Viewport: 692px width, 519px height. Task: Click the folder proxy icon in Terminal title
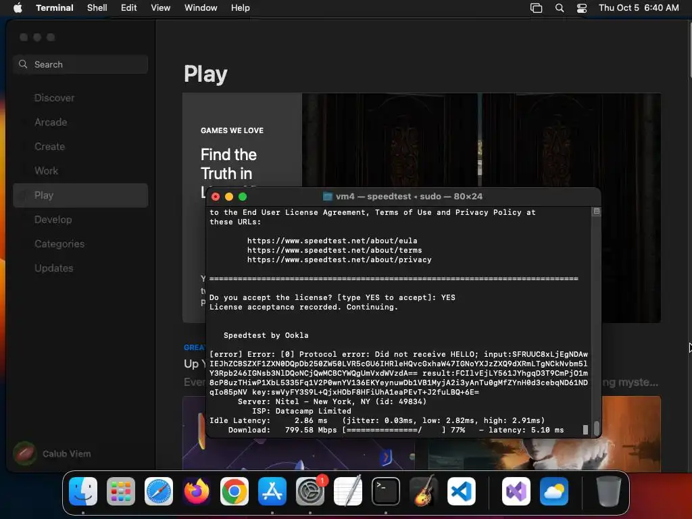click(x=328, y=197)
